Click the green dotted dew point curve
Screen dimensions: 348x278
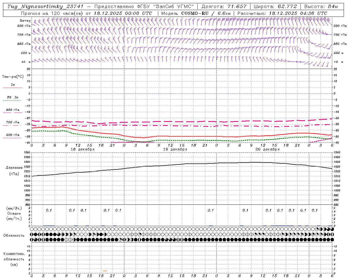[182, 140]
